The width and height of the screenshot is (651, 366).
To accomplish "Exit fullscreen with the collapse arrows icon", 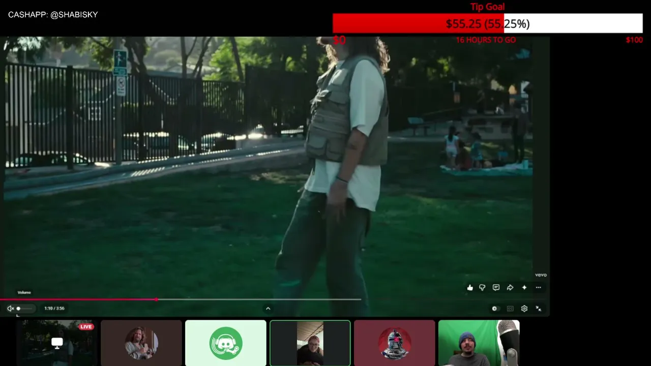I will (x=539, y=309).
